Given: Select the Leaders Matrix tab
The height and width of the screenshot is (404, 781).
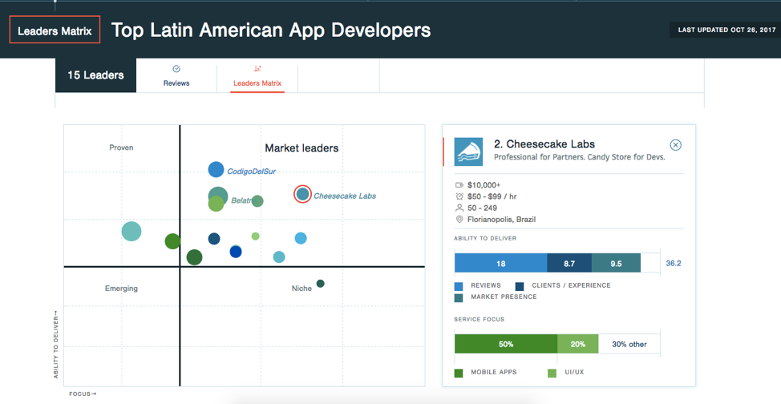Looking at the screenshot, I should (257, 76).
